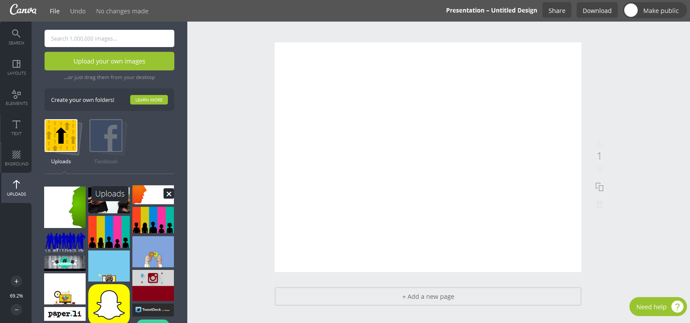Zoom in with the plus button
690x323 pixels.
coord(16,282)
